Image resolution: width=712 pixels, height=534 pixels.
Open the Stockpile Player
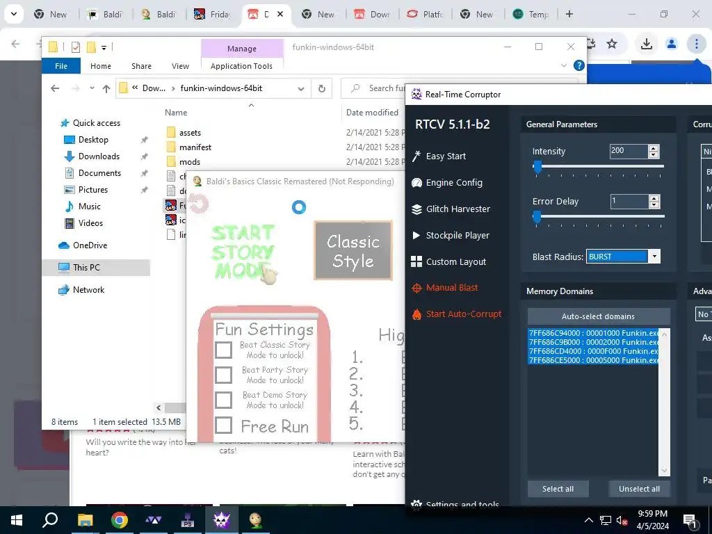click(450, 235)
